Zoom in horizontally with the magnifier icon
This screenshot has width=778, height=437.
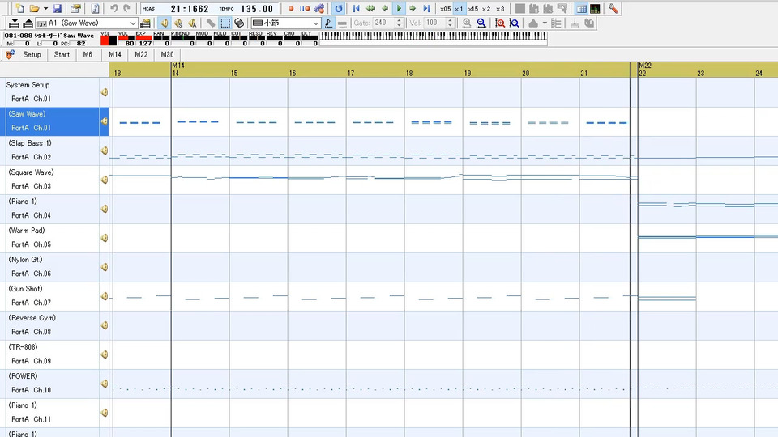pos(467,23)
